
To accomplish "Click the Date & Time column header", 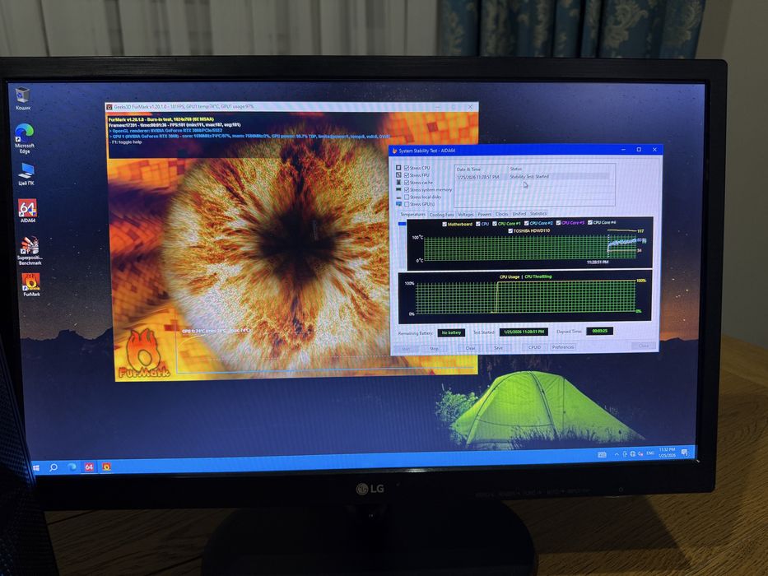I will (x=468, y=170).
